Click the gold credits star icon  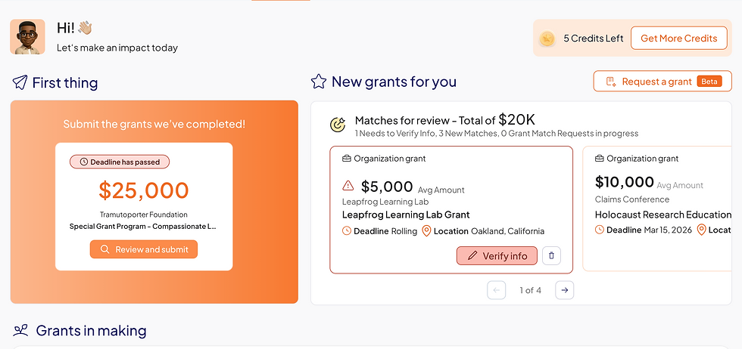[547, 38]
